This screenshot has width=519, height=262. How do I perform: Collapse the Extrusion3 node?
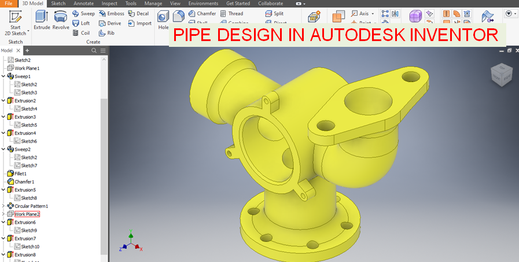tap(3, 117)
